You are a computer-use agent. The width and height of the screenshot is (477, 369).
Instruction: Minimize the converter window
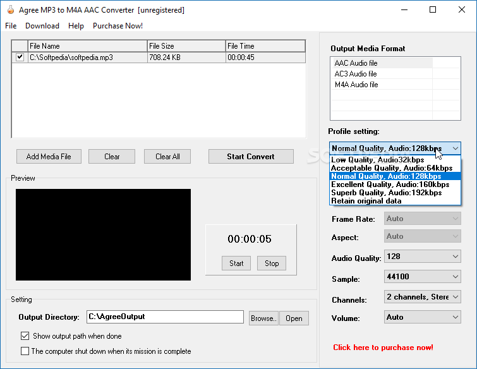pyautogui.click(x=404, y=9)
